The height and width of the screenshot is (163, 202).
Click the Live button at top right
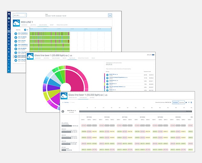pyautogui.click(x=110, y=15)
